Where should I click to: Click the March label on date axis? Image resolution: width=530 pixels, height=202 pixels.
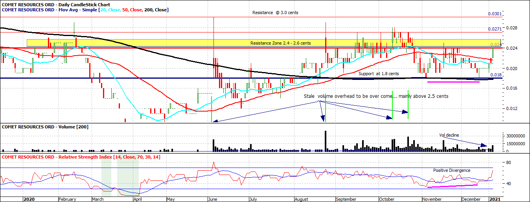tap(99, 199)
